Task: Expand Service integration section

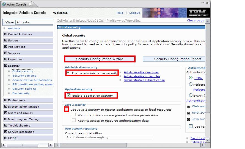Action: pyautogui.click(x=5, y=132)
